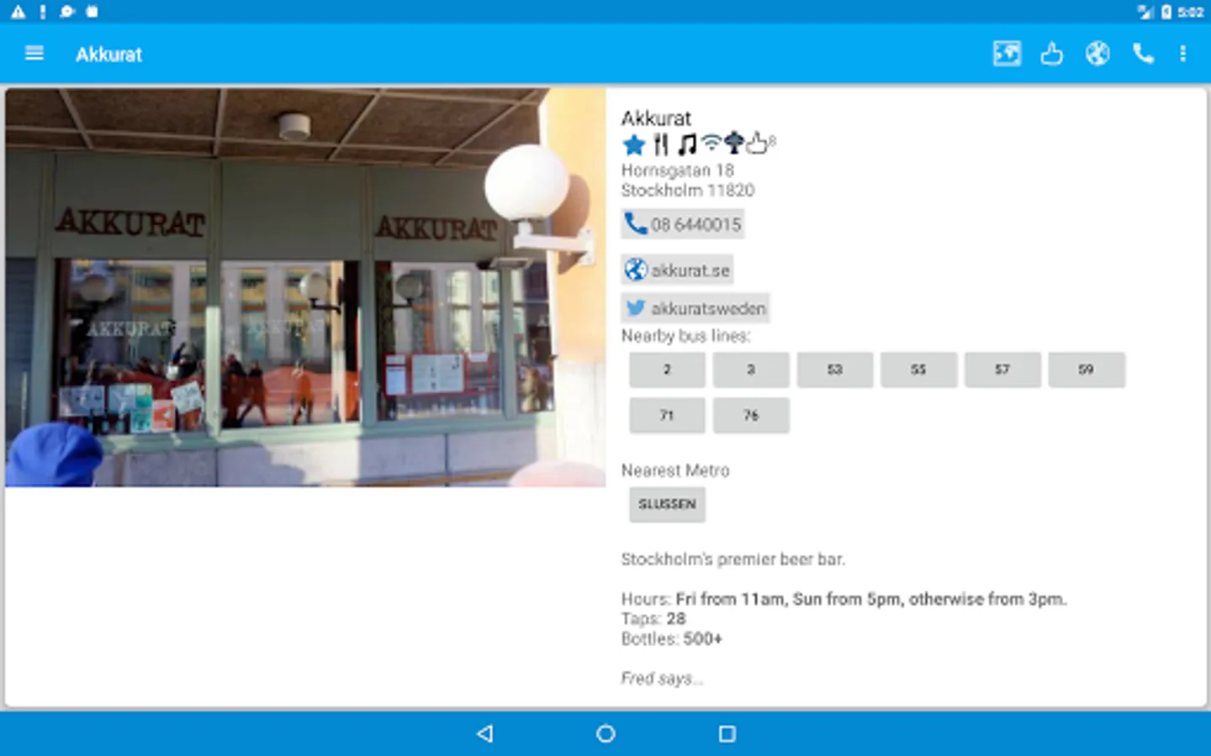
Task: Select bus line 2
Action: (667, 370)
